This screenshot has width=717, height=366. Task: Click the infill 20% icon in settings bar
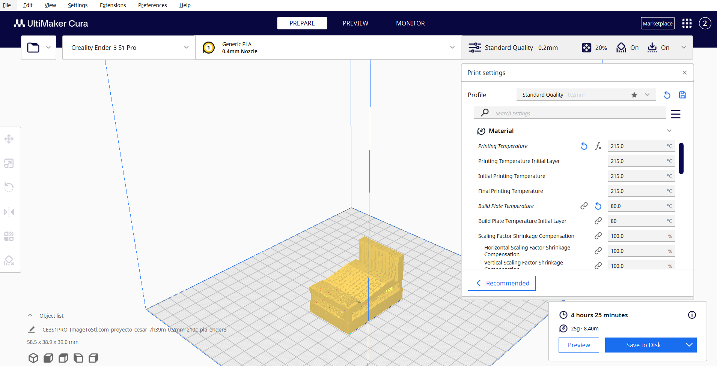coord(586,48)
